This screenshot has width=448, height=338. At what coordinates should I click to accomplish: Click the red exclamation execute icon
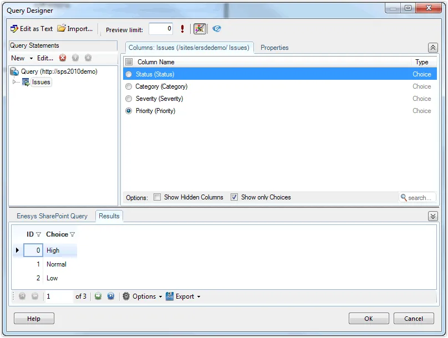(x=182, y=29)
